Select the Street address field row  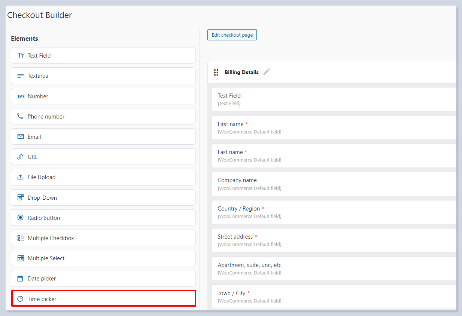pos(333,240)
